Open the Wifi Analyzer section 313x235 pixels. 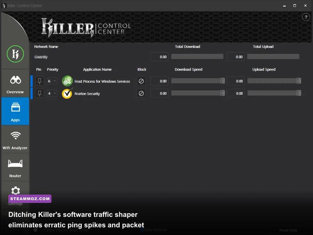click(x=15, y=139)
